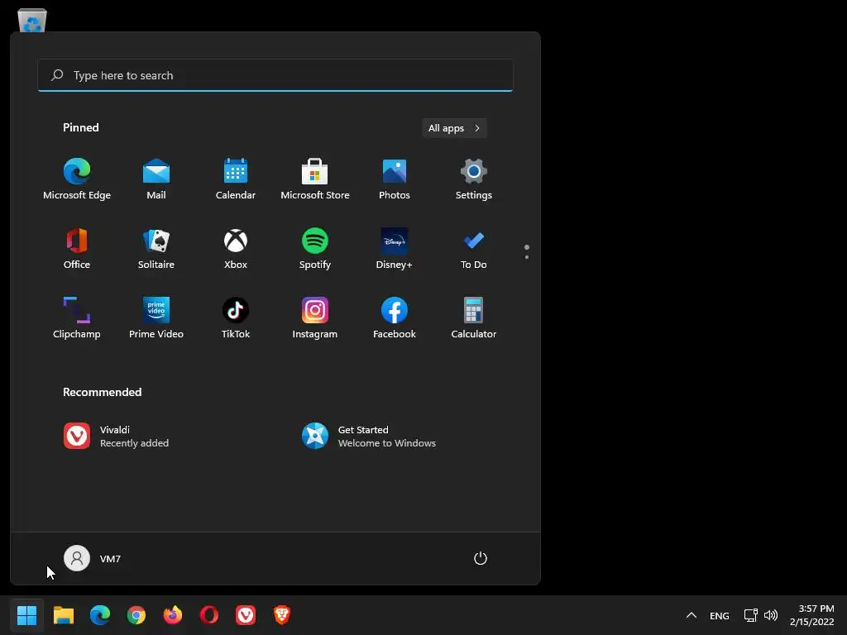847x635 pixels.
Task: Open Google Chrome from taskbar
Action: point(136,615)
